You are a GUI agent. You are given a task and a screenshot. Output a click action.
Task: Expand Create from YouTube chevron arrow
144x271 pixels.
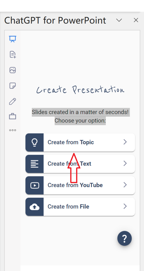click(125, 185)
